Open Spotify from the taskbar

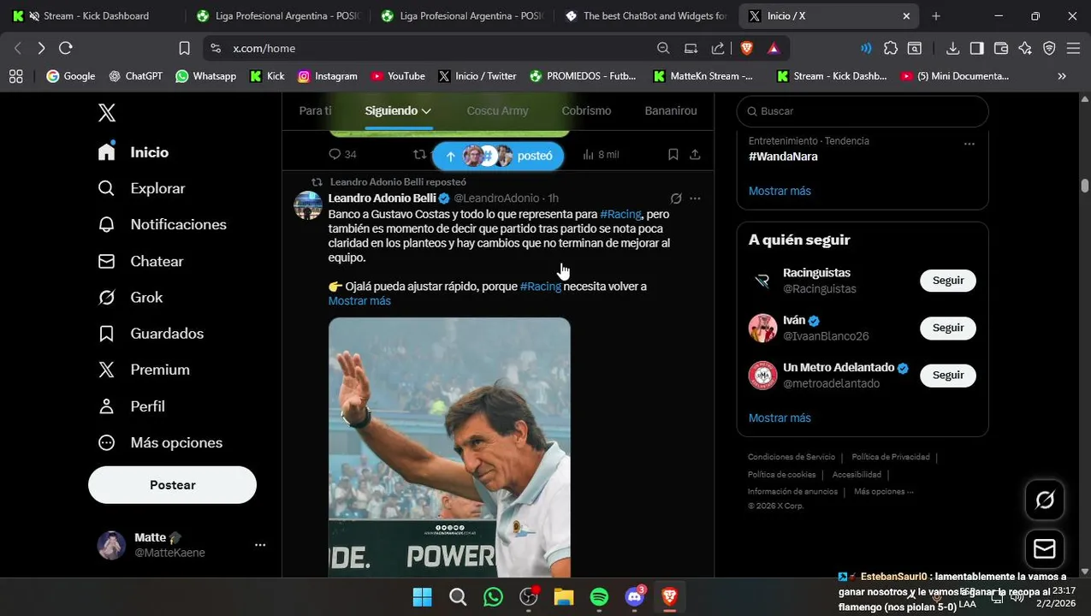[599, 597]
